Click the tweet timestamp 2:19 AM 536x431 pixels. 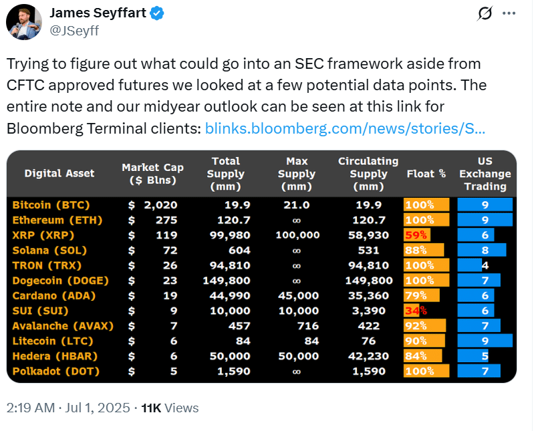[x=31, y=408]
